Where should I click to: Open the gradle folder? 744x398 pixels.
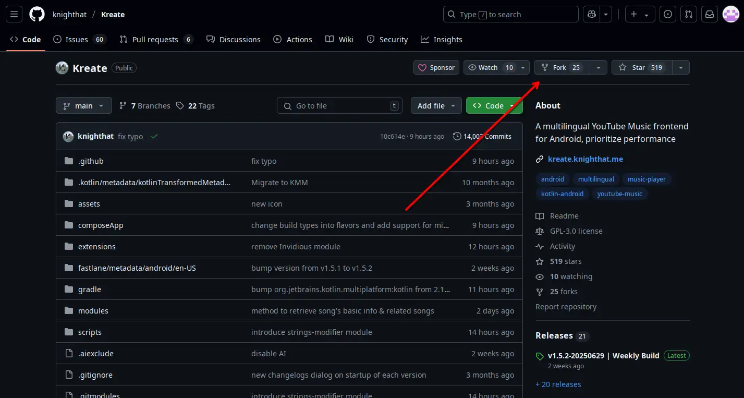click(90, 290)
